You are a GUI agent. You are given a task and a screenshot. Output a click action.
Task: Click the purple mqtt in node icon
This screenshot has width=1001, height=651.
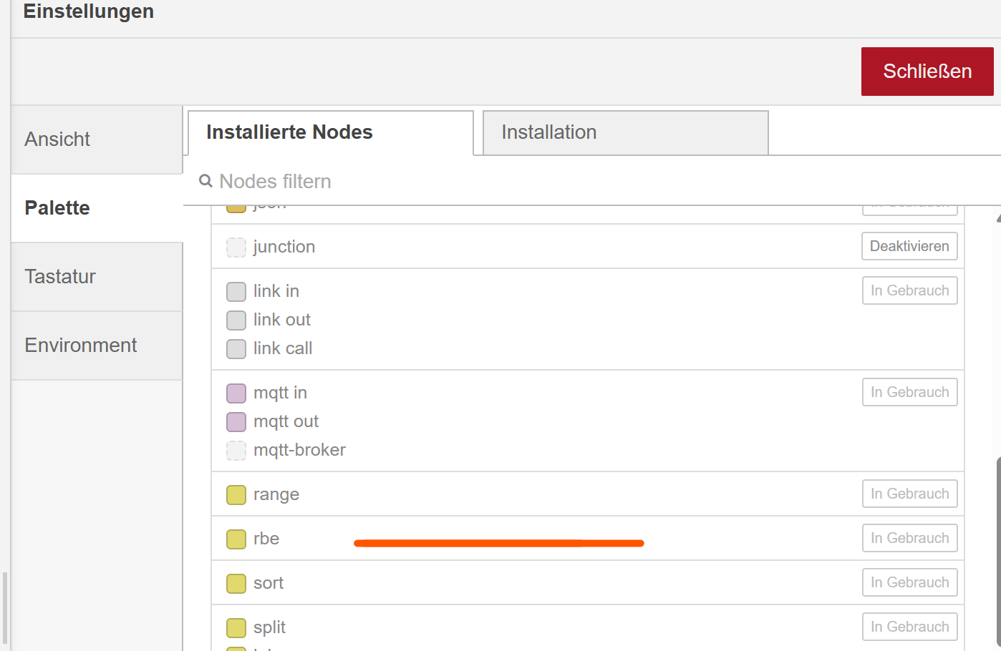[236, 393]
